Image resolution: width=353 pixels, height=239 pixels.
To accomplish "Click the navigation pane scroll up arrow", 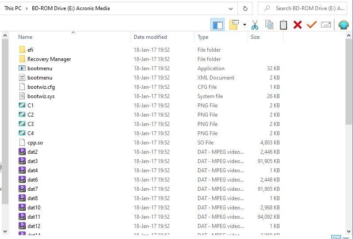I will tap(5, 35).
